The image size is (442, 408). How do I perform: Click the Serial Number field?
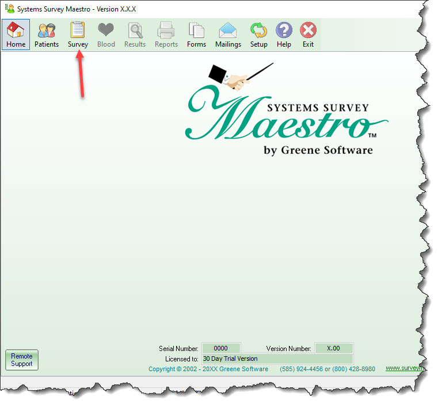click(221, 349)
